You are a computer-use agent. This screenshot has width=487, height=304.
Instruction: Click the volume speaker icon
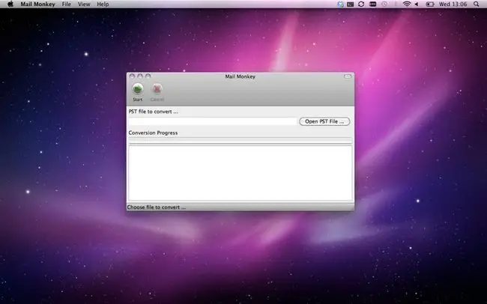click(417, 4)
